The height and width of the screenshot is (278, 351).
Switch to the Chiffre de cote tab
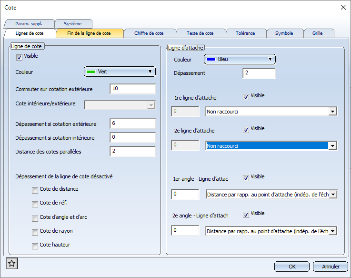(149, 33)
